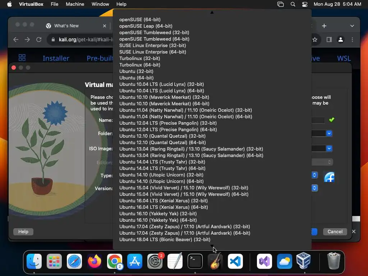This screenshot has height=276, width=368.
Task: Choose Ubuntu 16.10 (Yakkety Yak) (64-bit)
Action: tap(158, 220)
